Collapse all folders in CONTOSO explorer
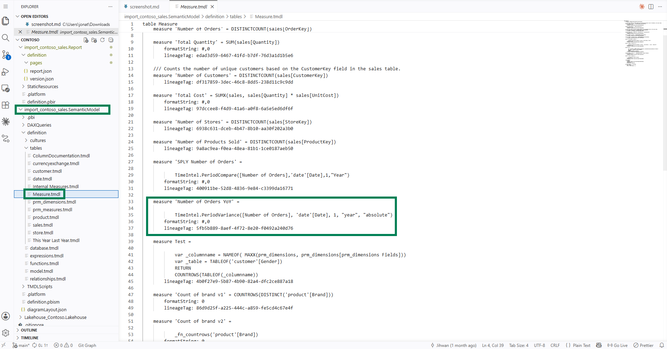 pyautogui.click(x=111, y=40)
